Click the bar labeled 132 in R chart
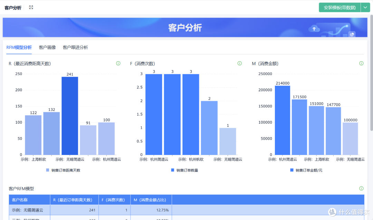This screenshot has height=220, width=373. (51, 134)
